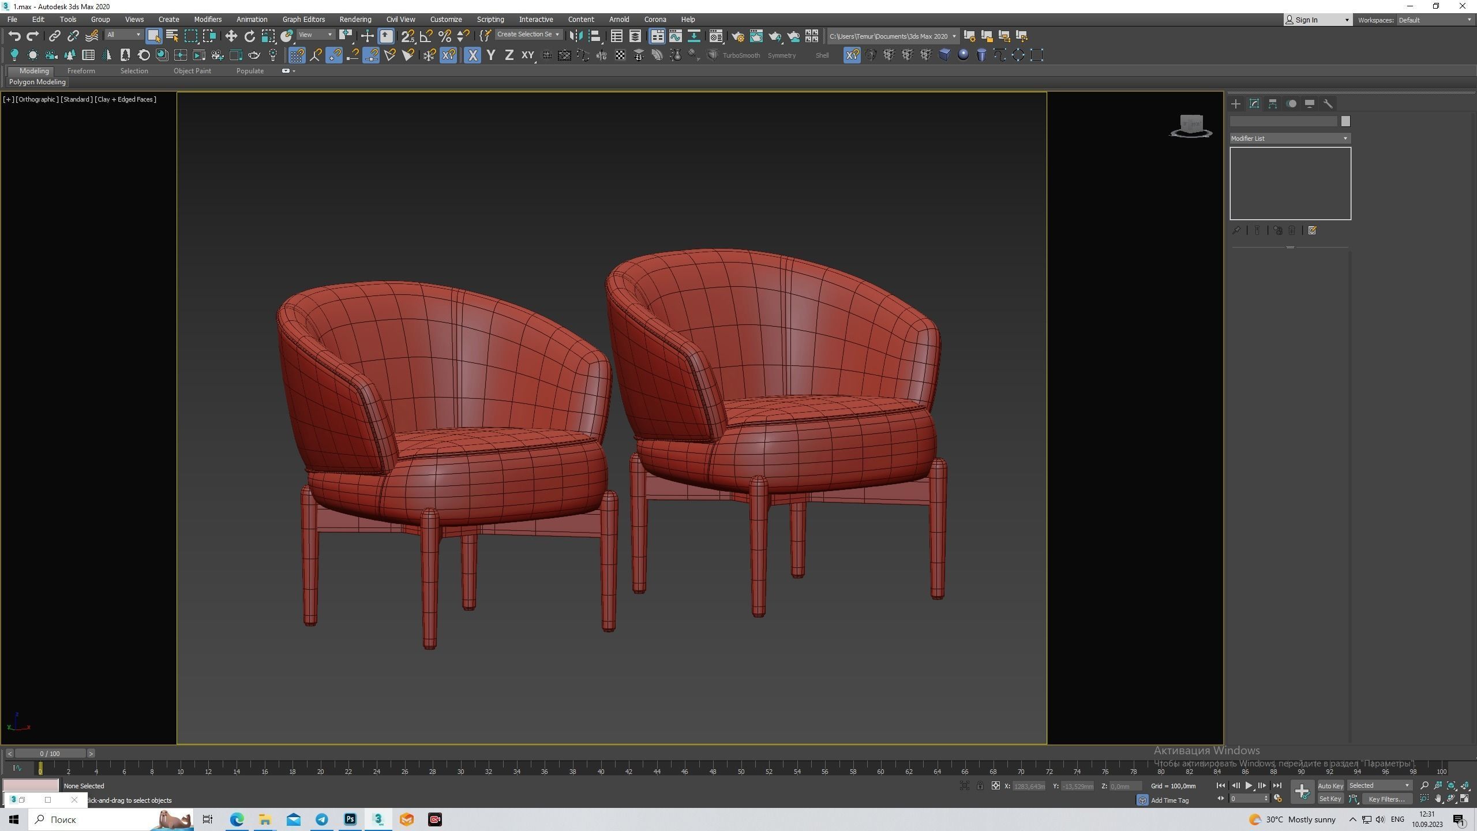Open the Render Setup icon

click(x=737, y=36)
